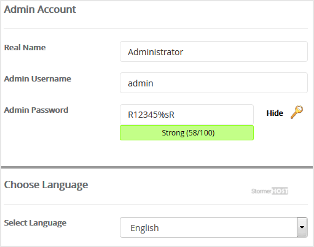Click the StormerHOST watermark logo
Image resolution: width=314 pixels, height=247 pixels.
[270, 191]
